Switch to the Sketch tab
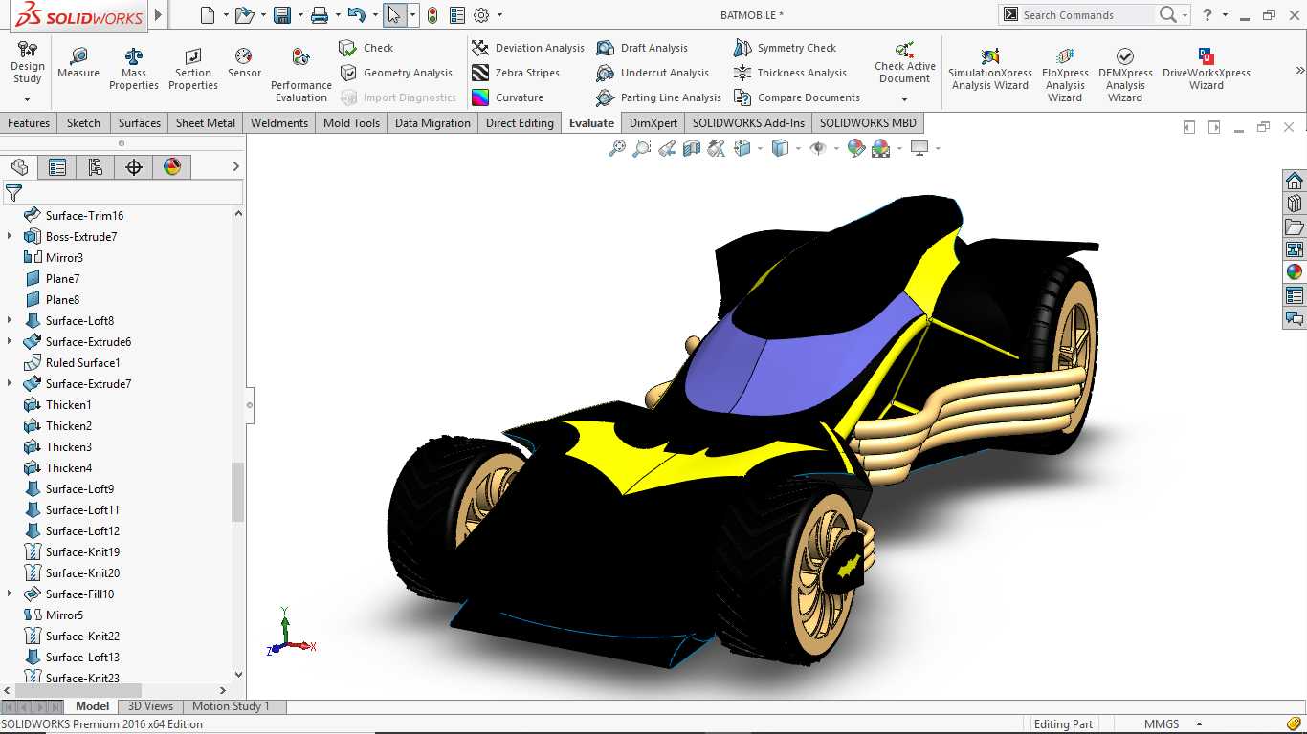This screenshot has height=734, width=1307. tap(83, 123)
